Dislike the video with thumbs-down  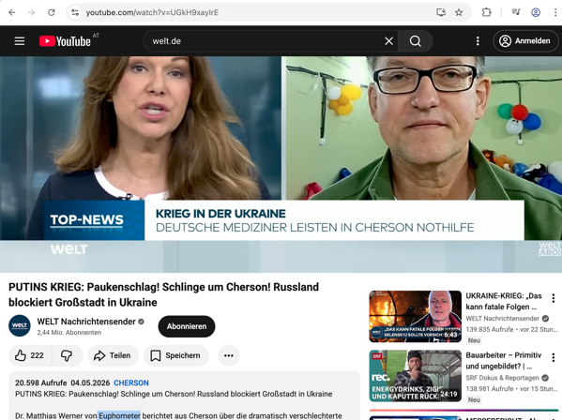pyautogui.click(x=67, y=355)
